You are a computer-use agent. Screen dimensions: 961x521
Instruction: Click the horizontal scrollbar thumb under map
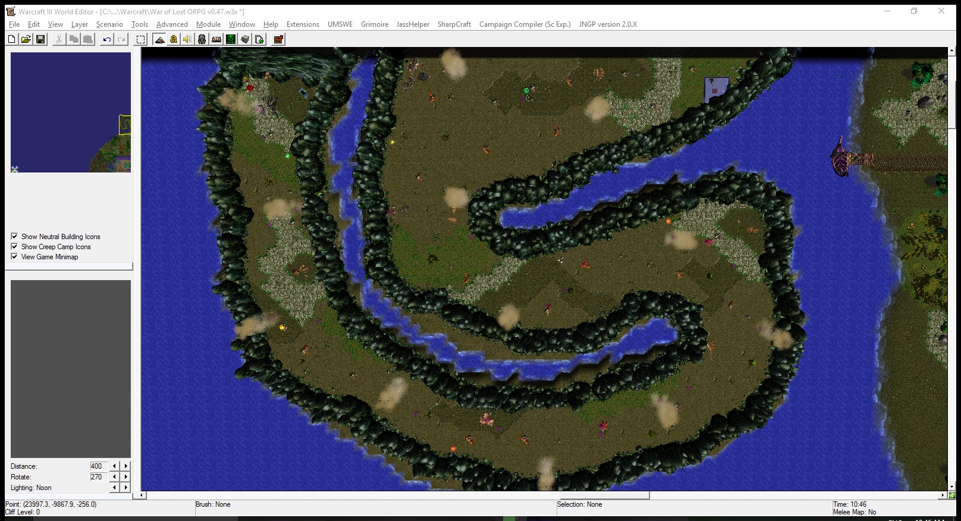tap(604, 495)
